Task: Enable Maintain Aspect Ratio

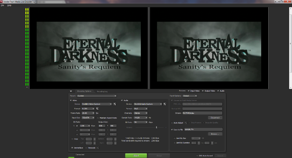Action: click(x=98, y=118)
